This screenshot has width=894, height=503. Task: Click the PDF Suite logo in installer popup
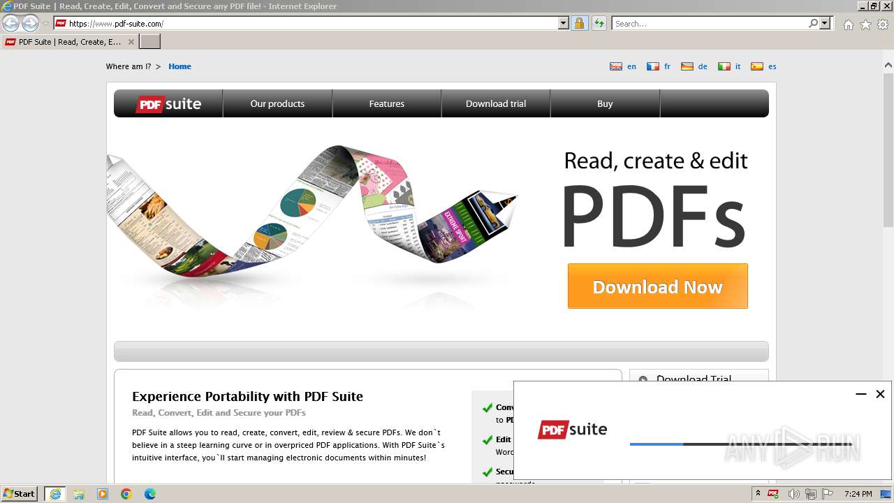(x=572, y=430)
